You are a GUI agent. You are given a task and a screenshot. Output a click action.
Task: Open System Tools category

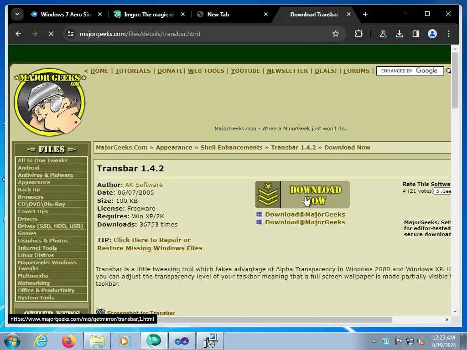pyautogui.click(x=36, y=297)
